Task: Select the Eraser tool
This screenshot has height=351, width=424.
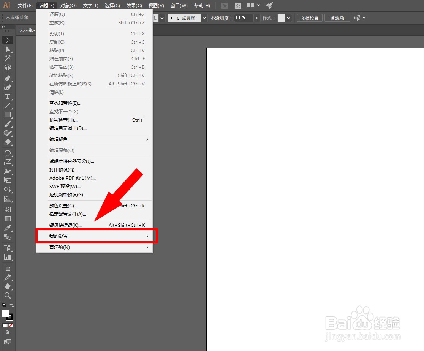Action: click(x=8, y=142)
